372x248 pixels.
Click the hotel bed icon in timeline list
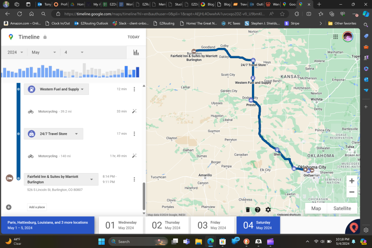9,178
